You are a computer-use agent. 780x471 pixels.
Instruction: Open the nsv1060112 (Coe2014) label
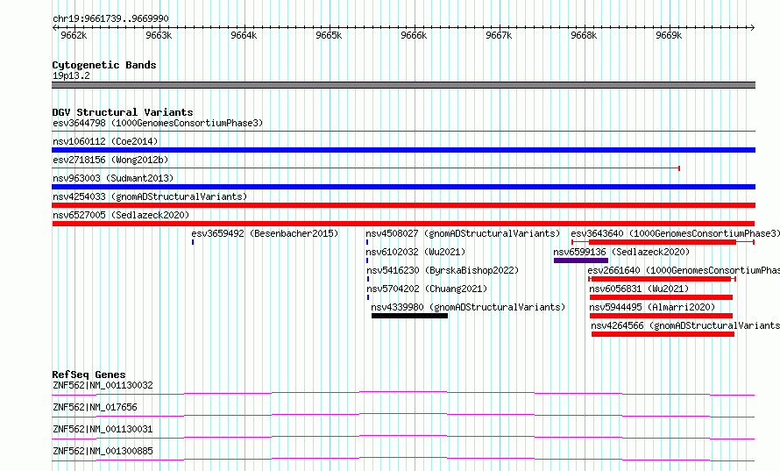(x=105, y=141)
